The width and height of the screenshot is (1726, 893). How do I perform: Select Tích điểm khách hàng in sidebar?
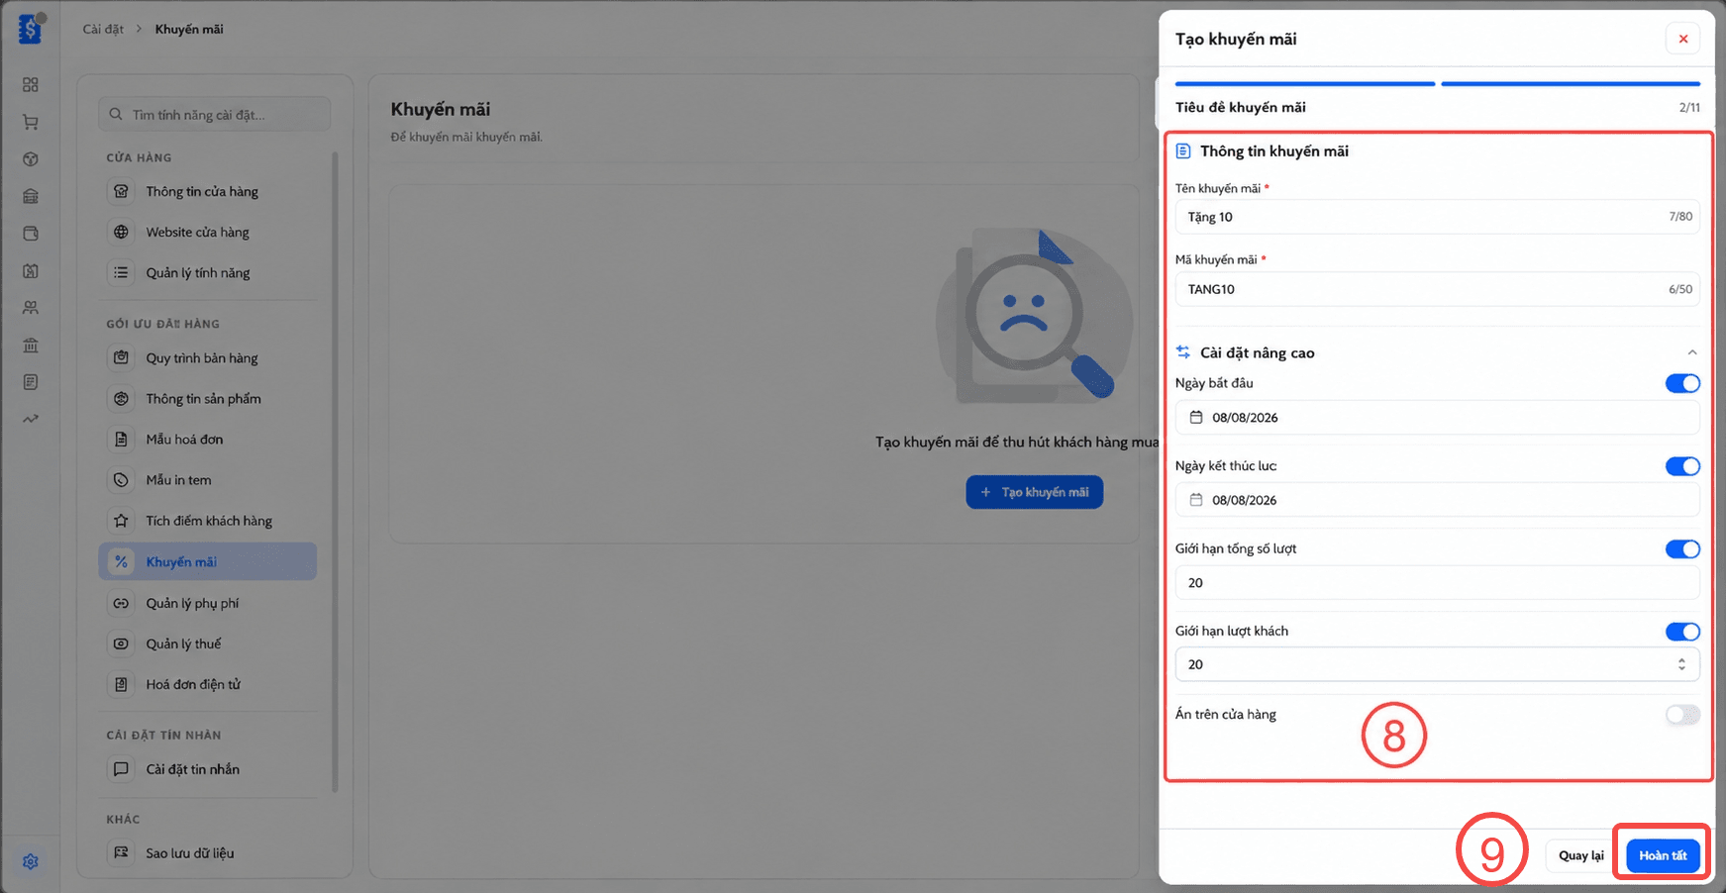pyautogui.click(x=208, y=521)
